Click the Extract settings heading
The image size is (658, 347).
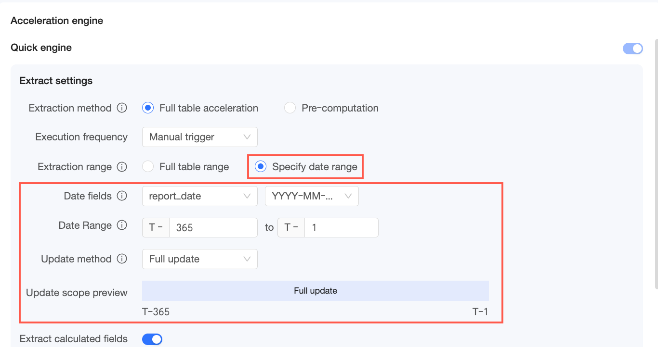click(x=56, y=81)
